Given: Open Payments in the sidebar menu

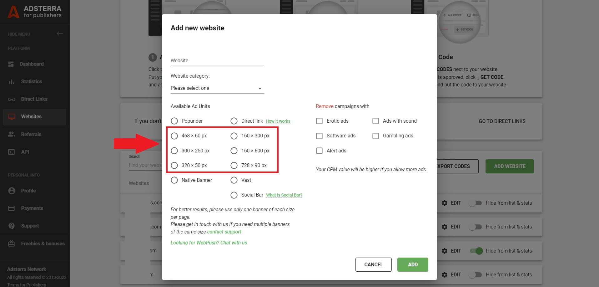Looking at the screenshot, I should [x=32, y=208].
